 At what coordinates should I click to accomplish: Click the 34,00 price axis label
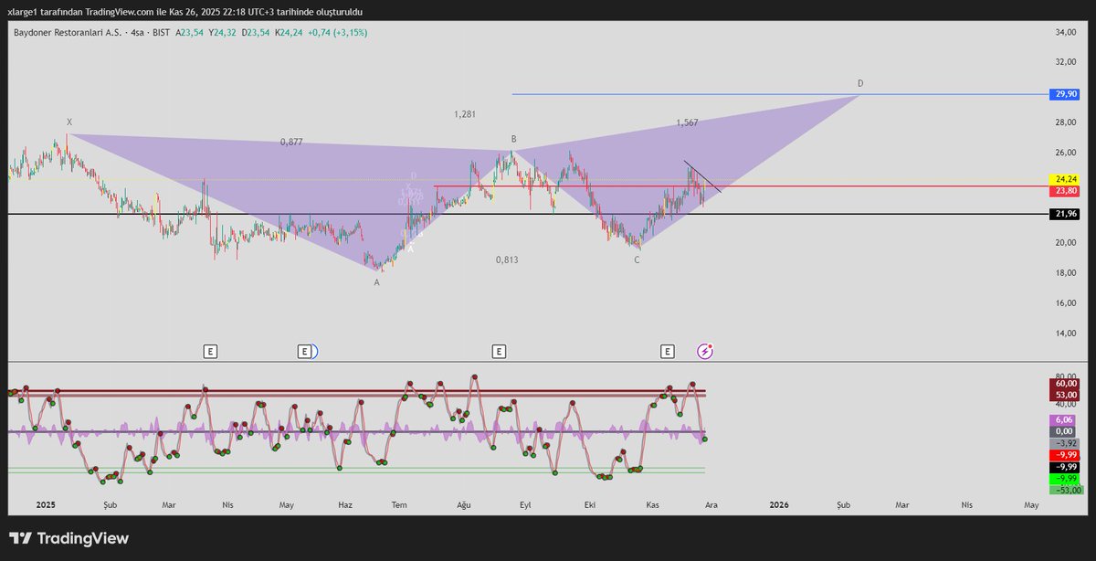click(1066, 33)
